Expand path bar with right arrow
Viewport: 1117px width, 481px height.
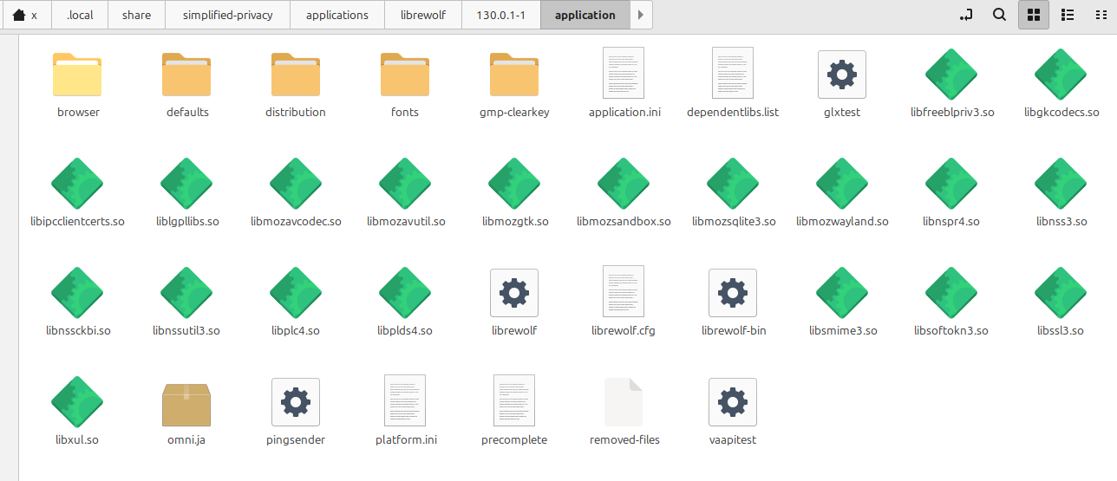(641, 15)
